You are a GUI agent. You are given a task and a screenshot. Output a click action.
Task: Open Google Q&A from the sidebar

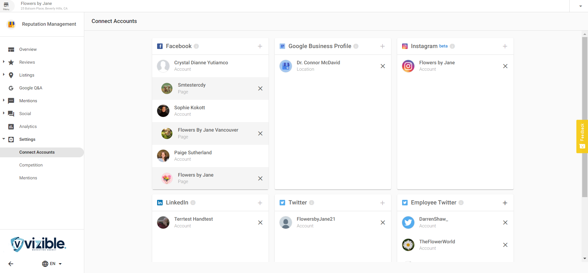pos(31,88)
